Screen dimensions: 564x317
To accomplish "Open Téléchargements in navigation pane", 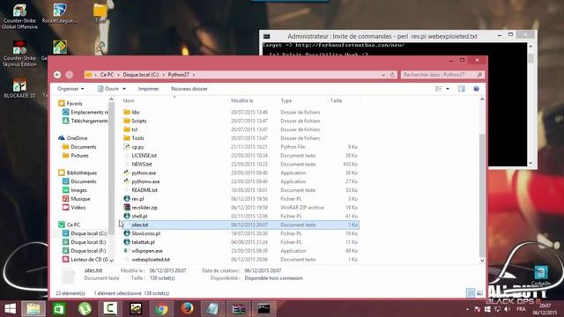I will coord(85,121).
